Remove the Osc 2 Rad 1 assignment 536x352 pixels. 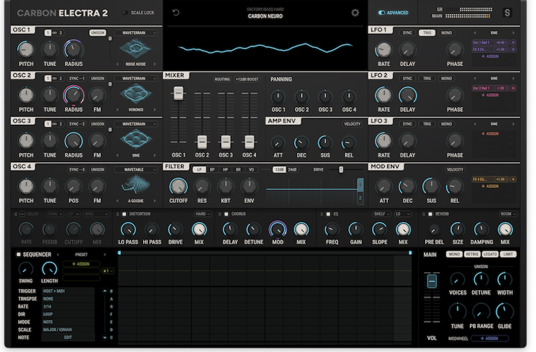[x=513, y=88]
